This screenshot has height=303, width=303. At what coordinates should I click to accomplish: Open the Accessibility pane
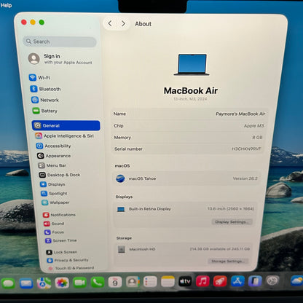tap(53, 146)
